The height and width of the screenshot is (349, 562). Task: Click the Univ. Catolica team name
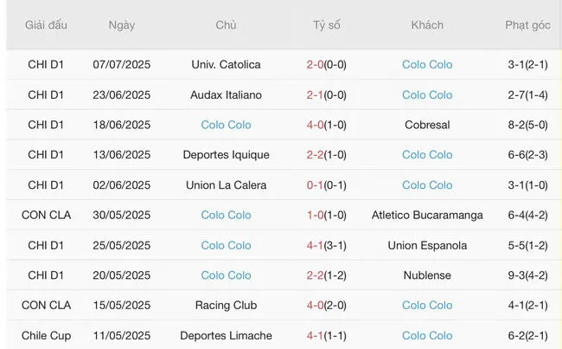[226, 64]
